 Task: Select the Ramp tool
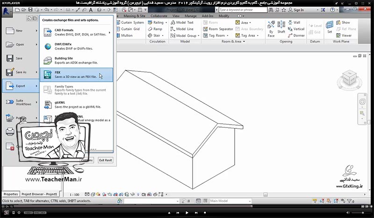coord(155,29)
